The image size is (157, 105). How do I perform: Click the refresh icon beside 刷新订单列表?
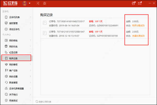pyautogui.click(x=37, y=102)
